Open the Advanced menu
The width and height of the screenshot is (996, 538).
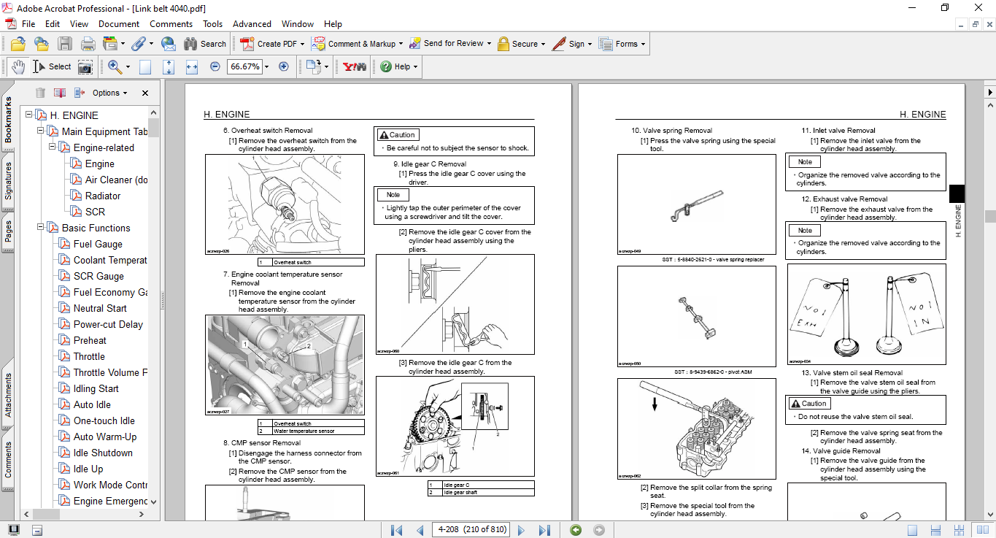pos(252,24)
